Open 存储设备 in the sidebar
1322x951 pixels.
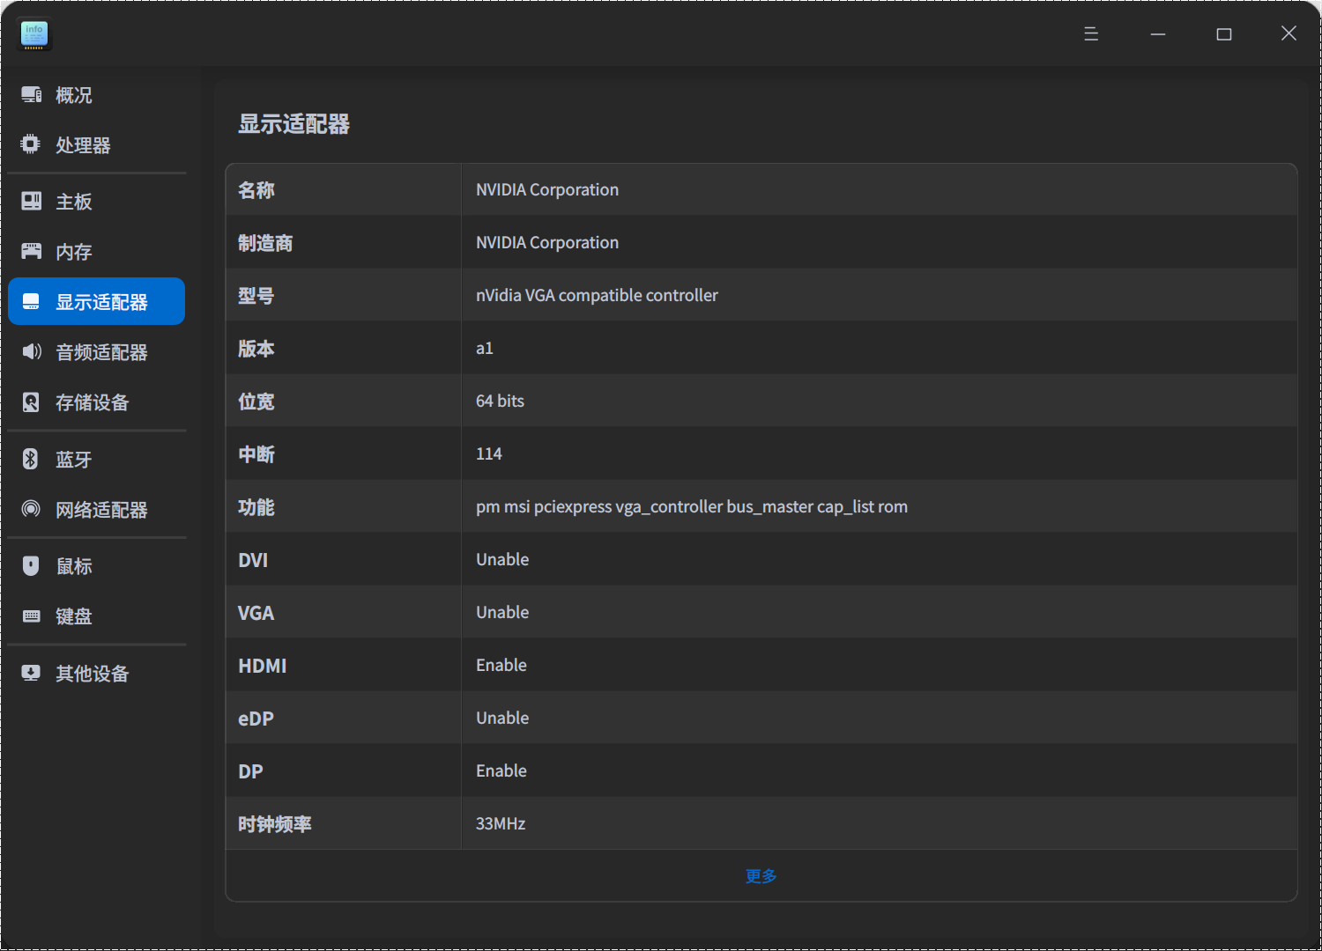click(97, 402)
